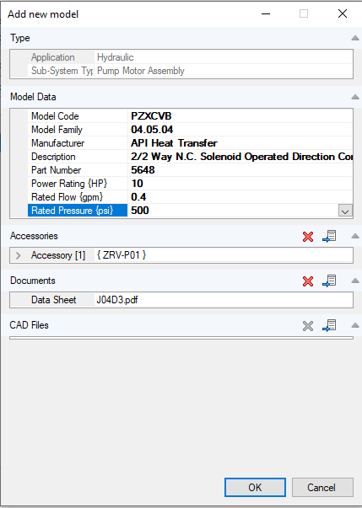Collapse the Type section
The width and height of the screenshot is (362, 508).
coord(355,38)
